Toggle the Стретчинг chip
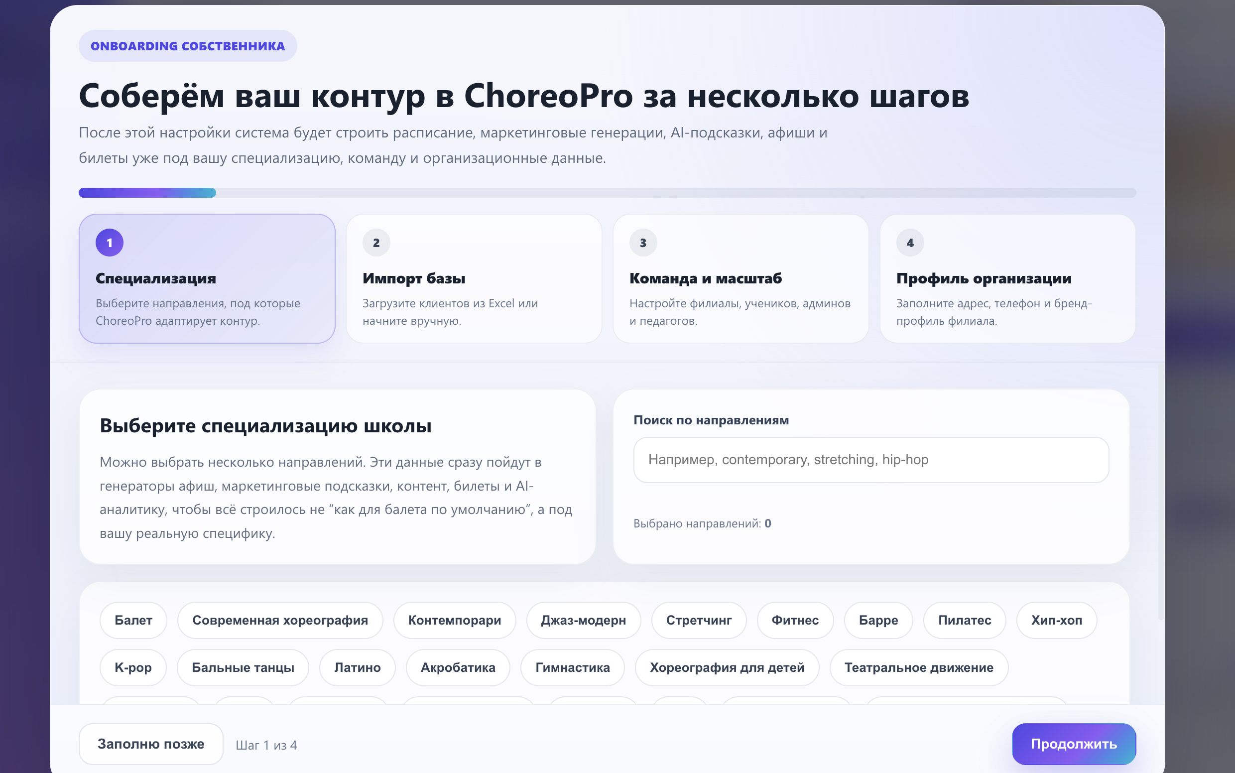Screen dimensions: 1235x773 click(x=699, y=620)
